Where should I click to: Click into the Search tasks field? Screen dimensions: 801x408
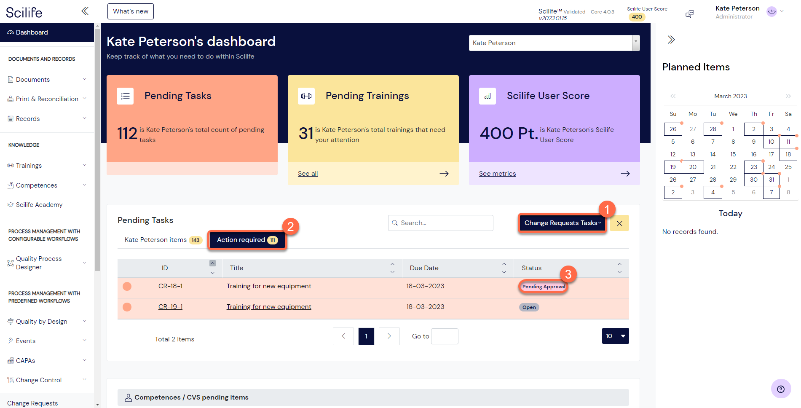coord(441,223)
